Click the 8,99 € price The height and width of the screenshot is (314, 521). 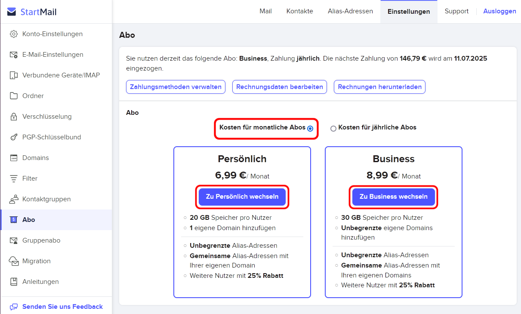pos(382,175)
